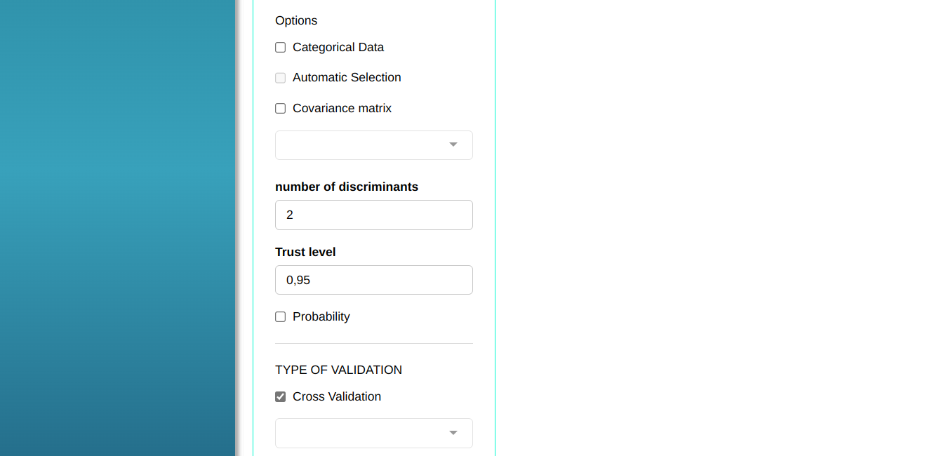Click the 'Categorical Data' label text
The width and height of the screenshot is (932, 456).
pos(338,48)
